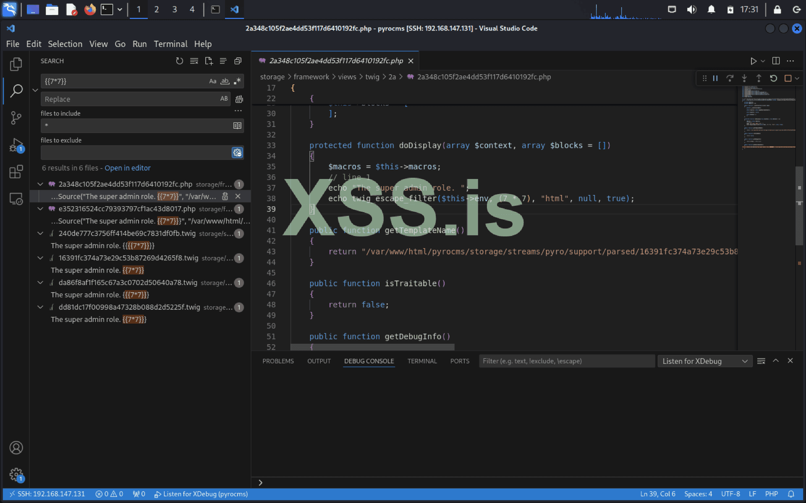
Task: Collapse the 2a348c105f2ae4dd53f117d6410192fc.php result group
Action: pyautogui.click(x=40, y=184)
